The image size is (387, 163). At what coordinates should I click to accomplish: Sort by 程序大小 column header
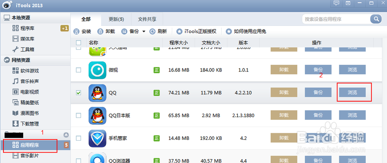179,43
